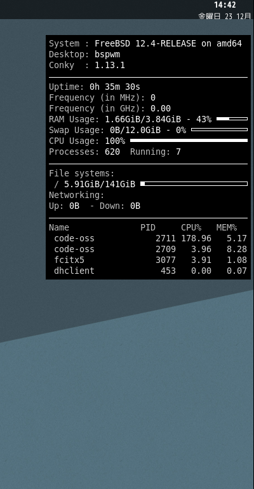
Task: Select the code-oss row with PID 2711
Action: tap(150, 239)
